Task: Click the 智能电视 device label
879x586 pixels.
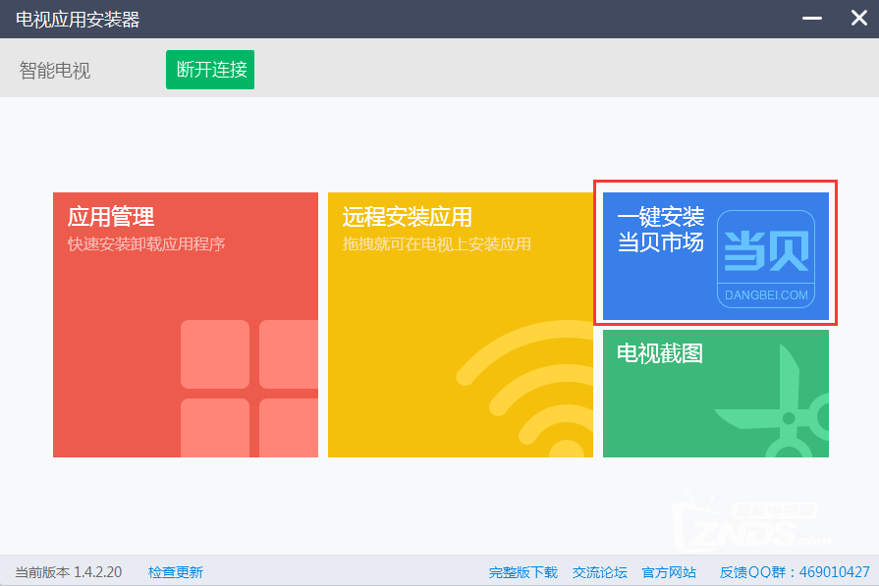Action: tap(54, 71)
